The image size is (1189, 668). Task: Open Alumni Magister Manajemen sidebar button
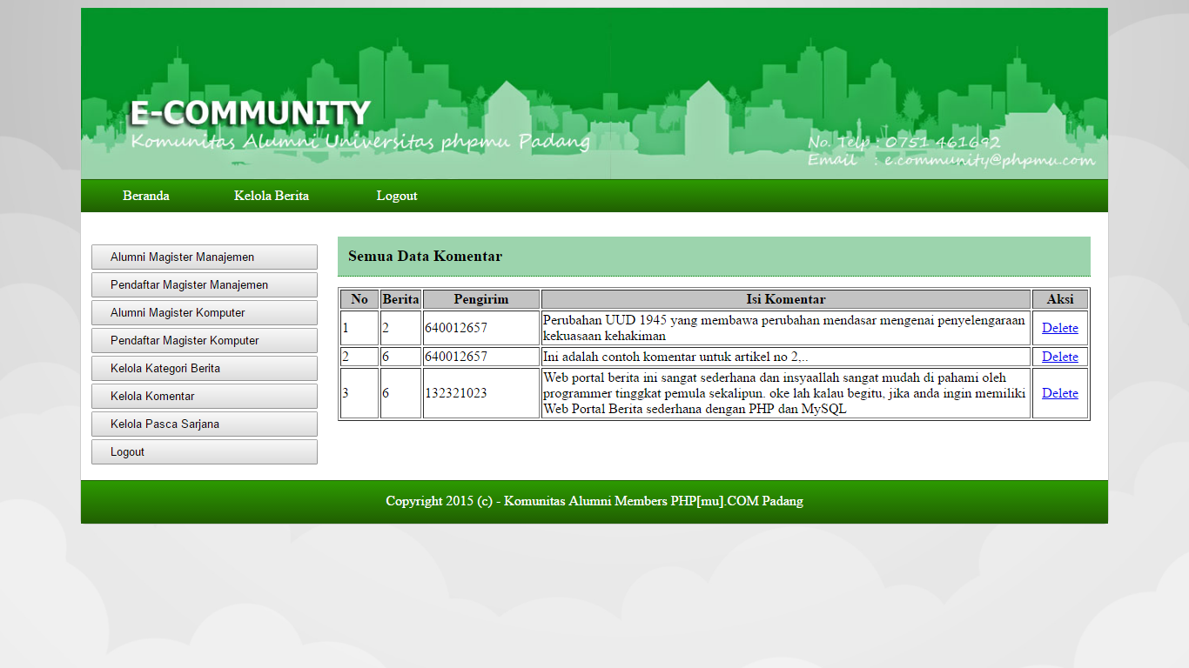pyautogui.click(x=205, y=257)
